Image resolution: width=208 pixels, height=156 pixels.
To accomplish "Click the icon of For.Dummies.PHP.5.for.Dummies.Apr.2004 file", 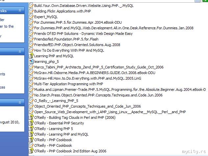I will point(31,22).
